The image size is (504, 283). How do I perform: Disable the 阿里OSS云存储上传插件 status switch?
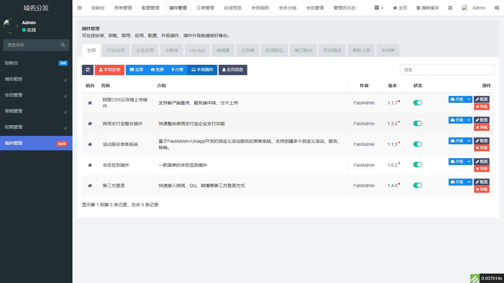point(417,103)
